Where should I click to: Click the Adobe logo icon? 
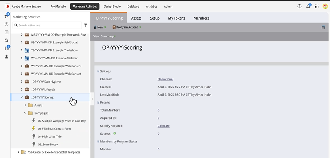[x=8, y=6]
